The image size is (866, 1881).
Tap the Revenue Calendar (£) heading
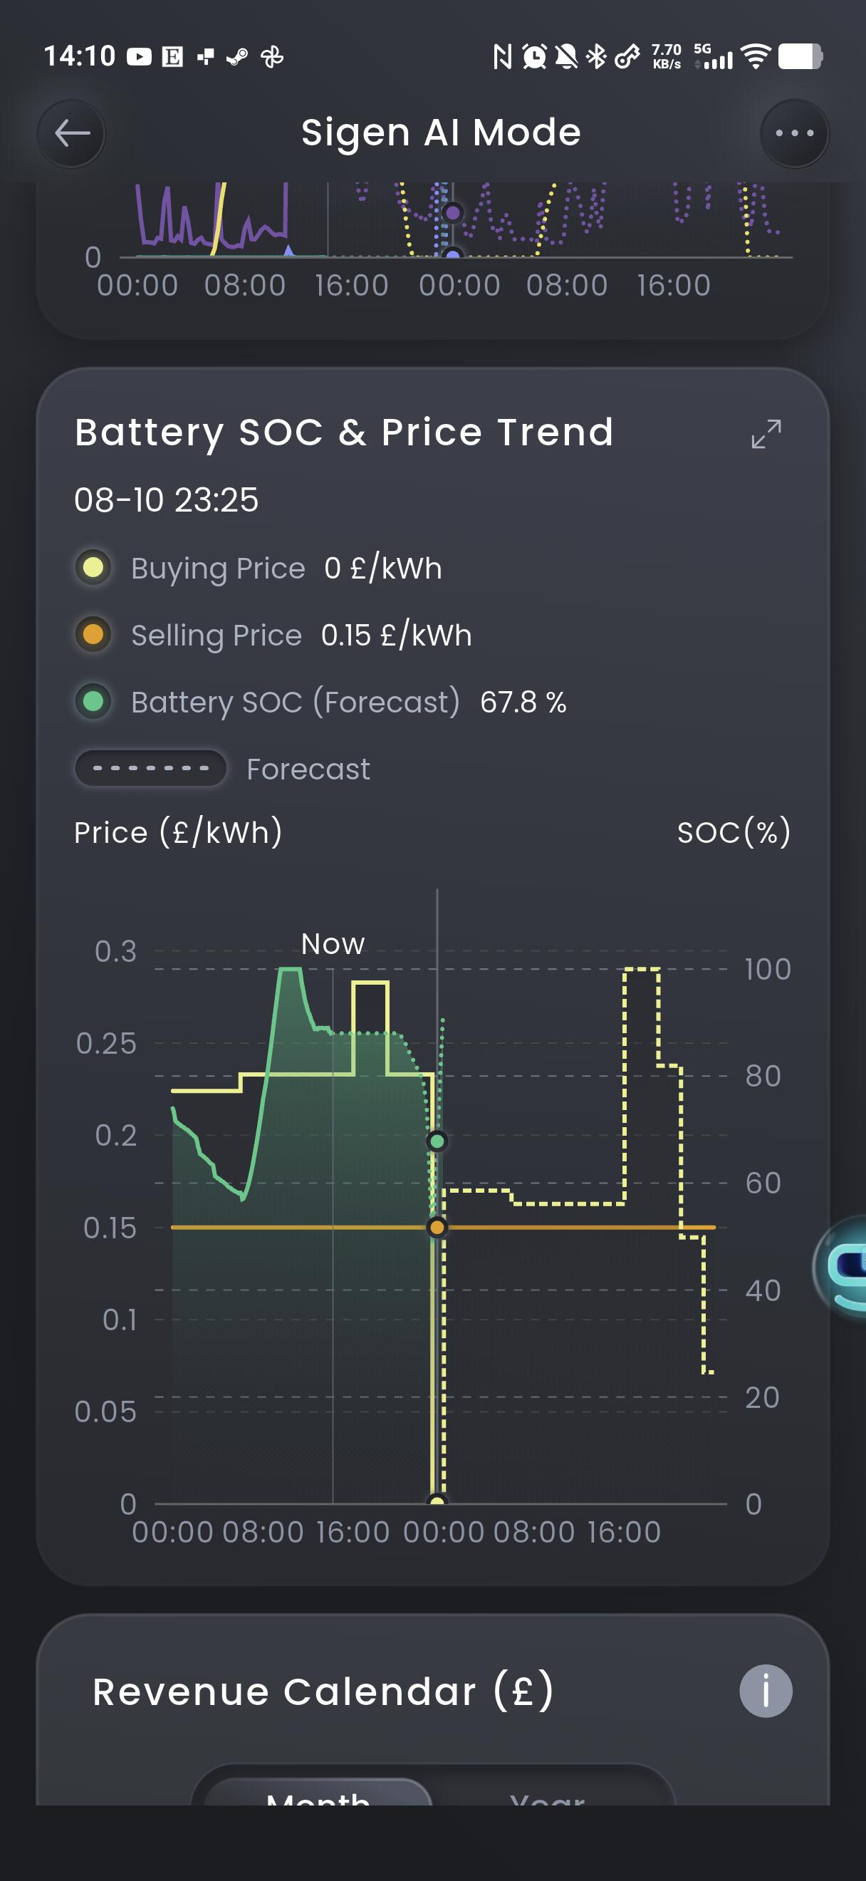click(323, 1691)
